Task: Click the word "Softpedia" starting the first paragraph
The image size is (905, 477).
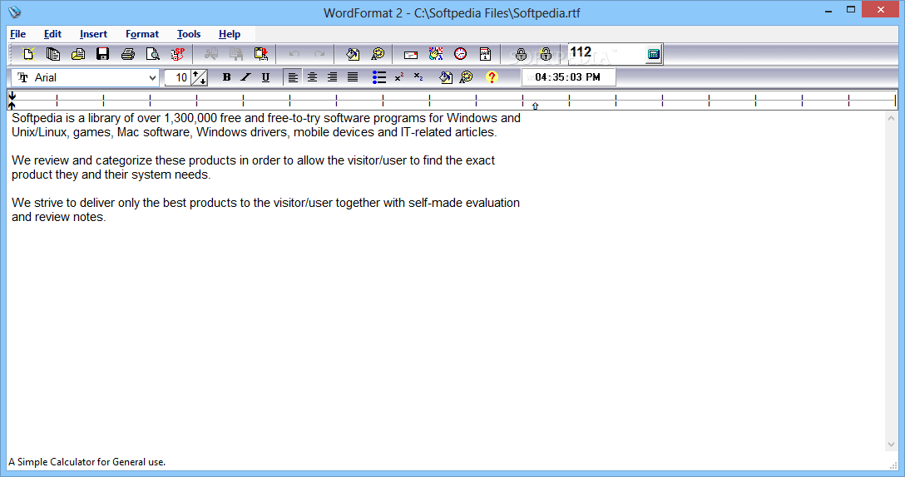Action: tap(37, 118)
